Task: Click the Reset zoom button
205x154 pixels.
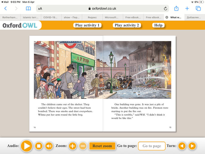Action: pos(102,146)
